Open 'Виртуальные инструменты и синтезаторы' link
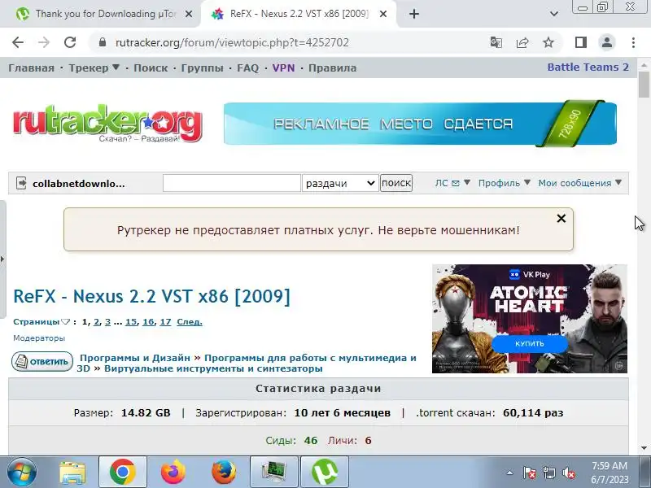This screenshot has height=488, width=651. 213,368
